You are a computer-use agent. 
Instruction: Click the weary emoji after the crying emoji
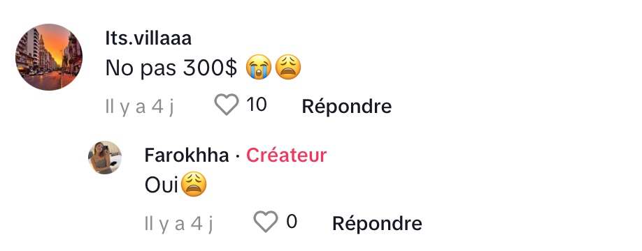(x=288, y=68)
